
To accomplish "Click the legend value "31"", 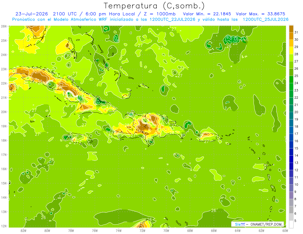I will click(296, 32).
